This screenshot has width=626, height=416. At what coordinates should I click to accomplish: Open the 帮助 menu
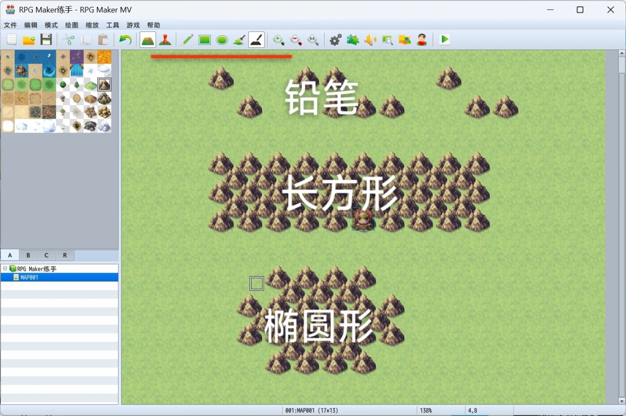tap(154, 25)
